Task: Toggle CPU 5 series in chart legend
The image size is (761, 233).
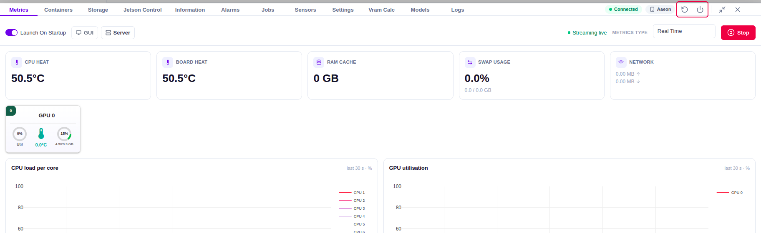Action: coord(352,224)
